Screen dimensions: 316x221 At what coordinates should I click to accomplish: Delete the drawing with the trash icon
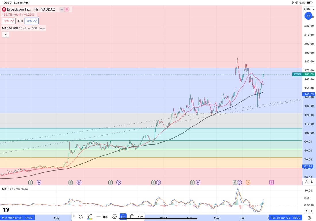click(132, 217)
